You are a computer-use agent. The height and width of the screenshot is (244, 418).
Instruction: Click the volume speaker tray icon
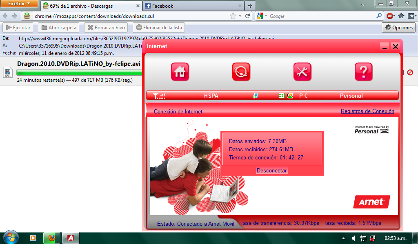pos(354,238)
